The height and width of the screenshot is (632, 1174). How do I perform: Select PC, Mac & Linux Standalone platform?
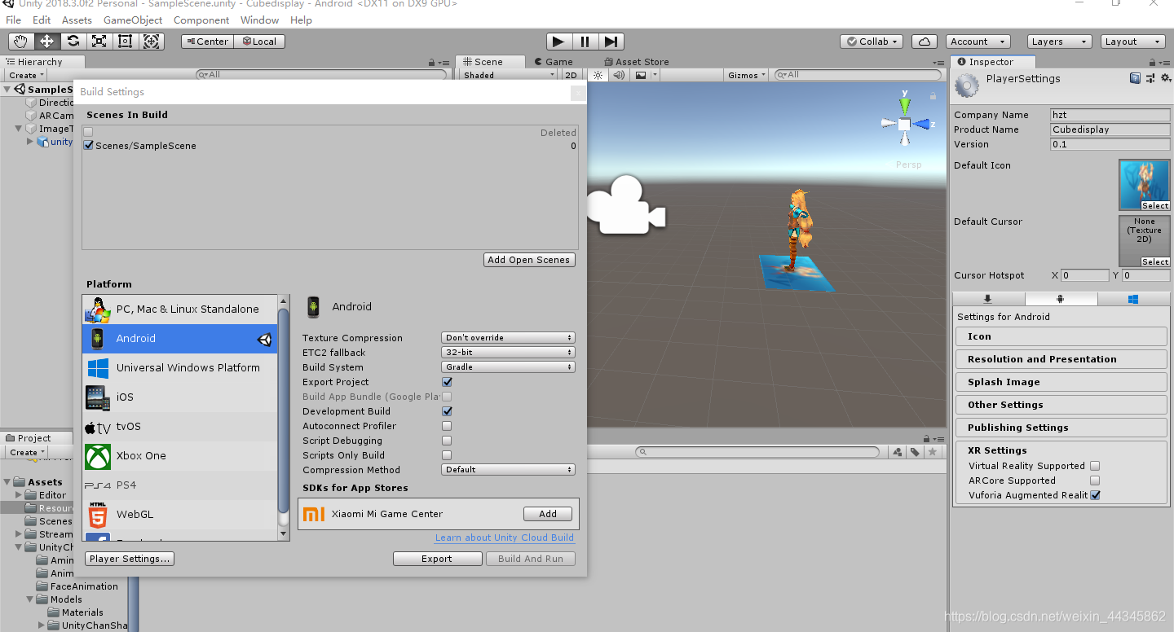point(180,309)
